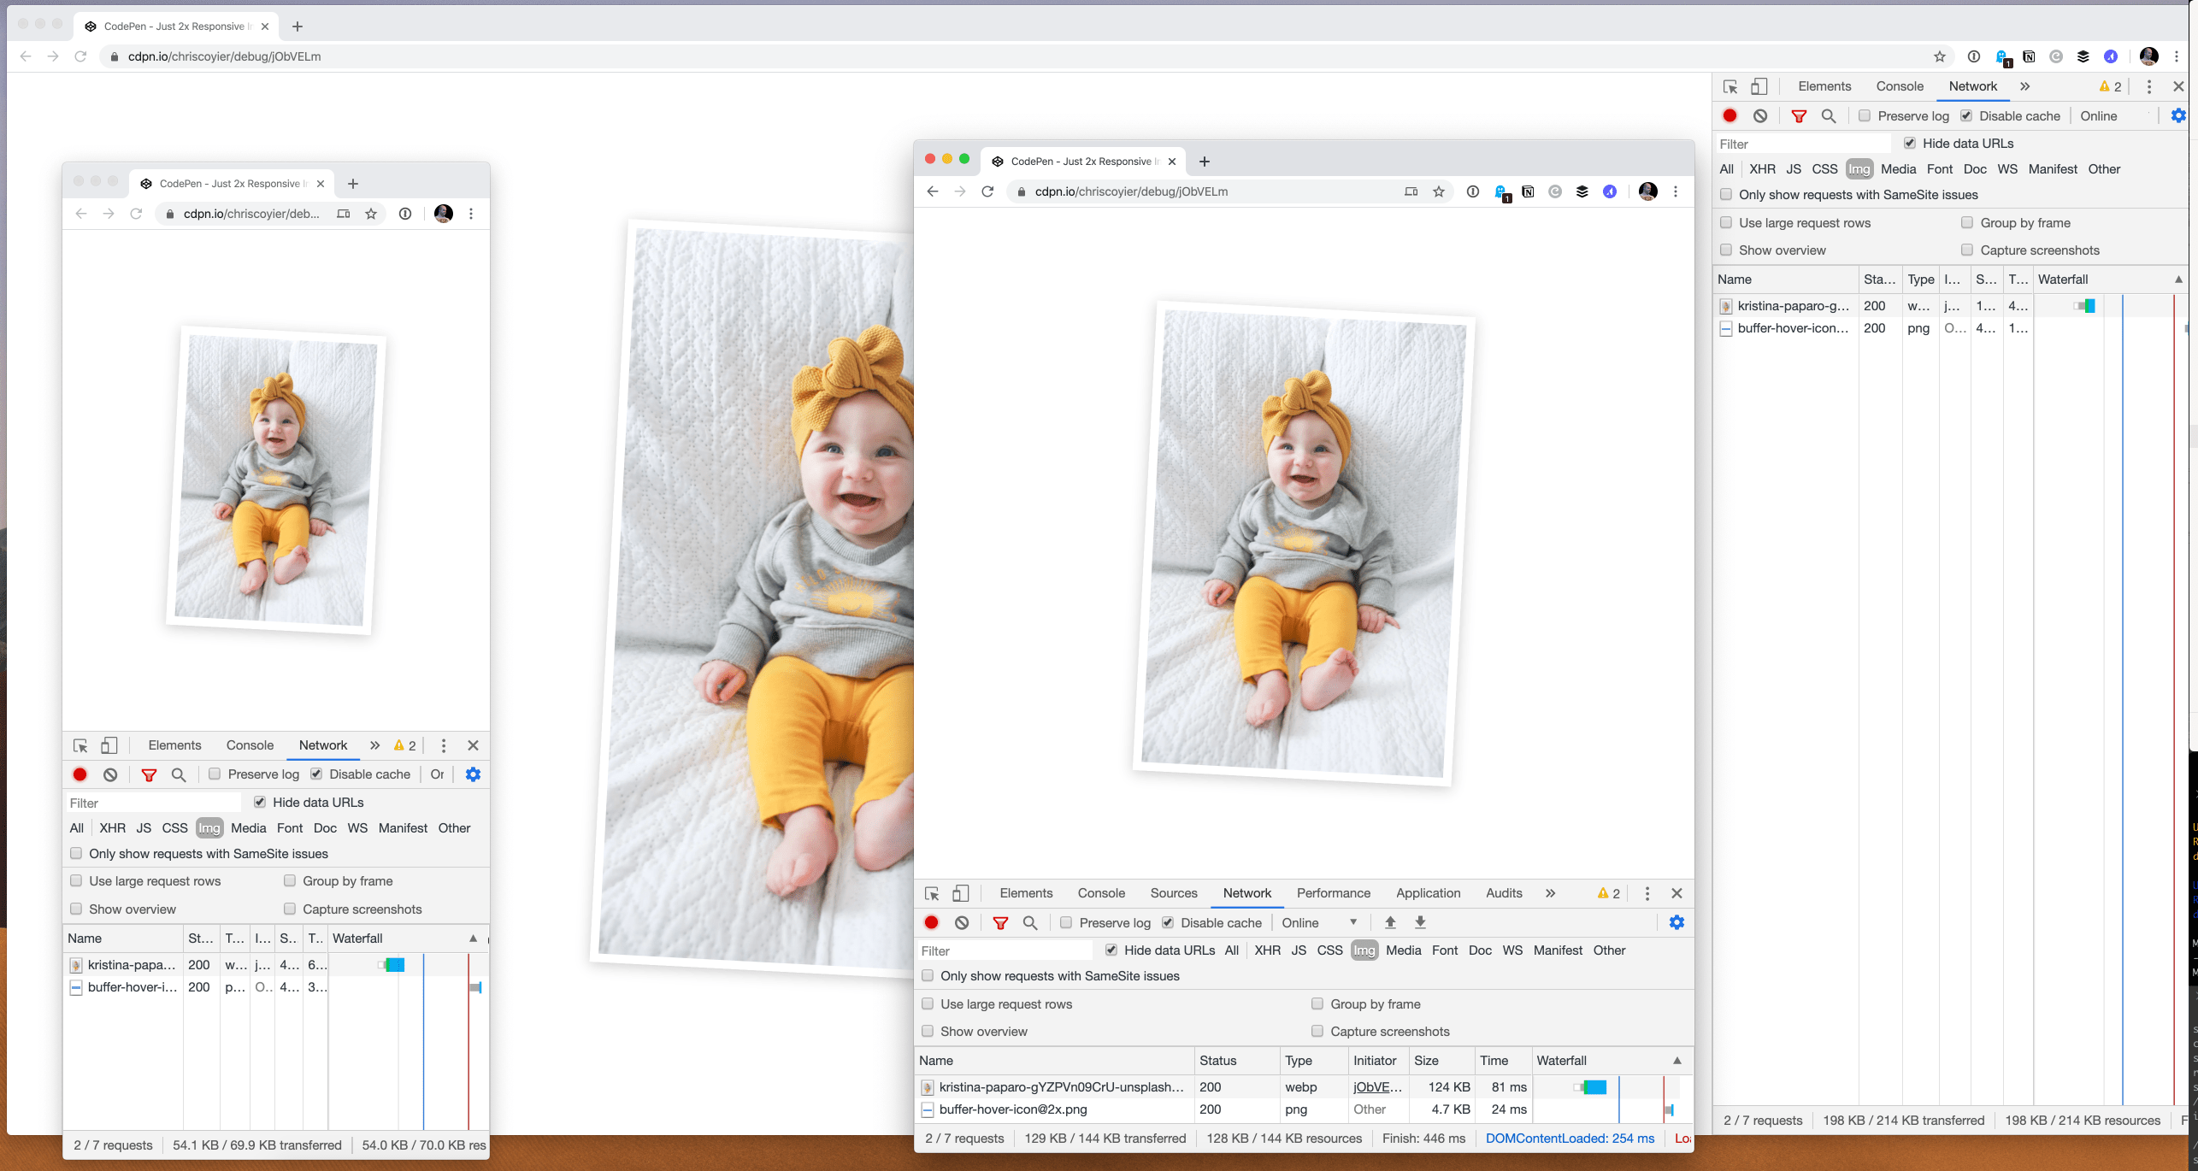The height and width of the screenshot is (1171, 2198).
Task: Toggle device toolbar icon in middle DevTools
Action: (961, 893)
